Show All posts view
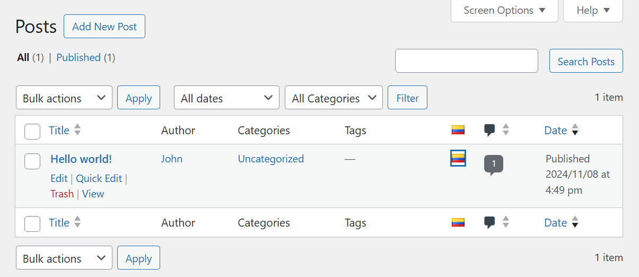Image resolution: width=639 pixels, height=277 pixels. click(x=23, y=57)
